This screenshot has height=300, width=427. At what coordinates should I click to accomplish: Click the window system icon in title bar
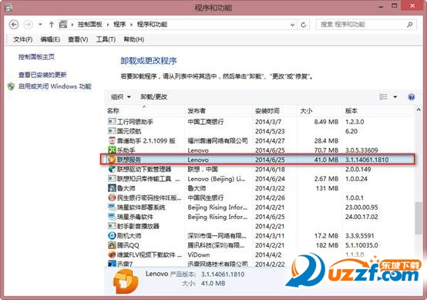8,8
